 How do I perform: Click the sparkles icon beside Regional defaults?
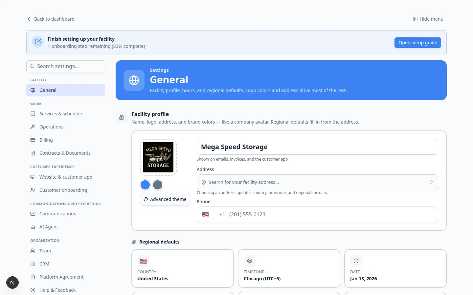tap(134, 242)
